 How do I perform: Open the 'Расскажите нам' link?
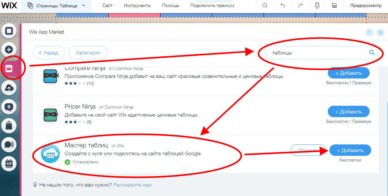(132, 185)
